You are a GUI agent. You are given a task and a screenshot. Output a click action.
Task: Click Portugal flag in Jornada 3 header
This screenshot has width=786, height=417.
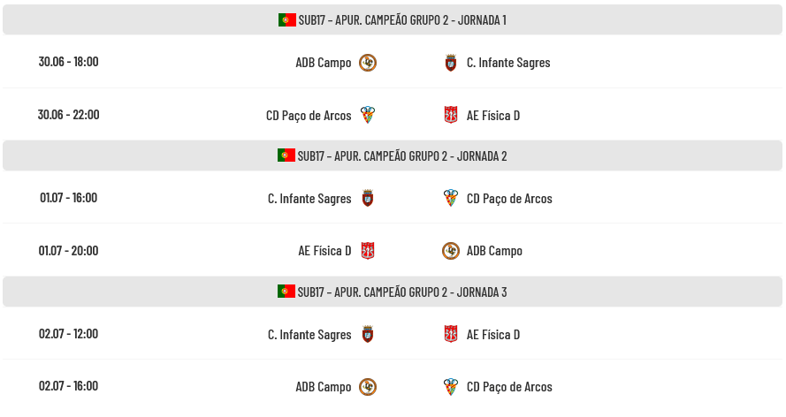pyautogui.click(x=286, y=292)
